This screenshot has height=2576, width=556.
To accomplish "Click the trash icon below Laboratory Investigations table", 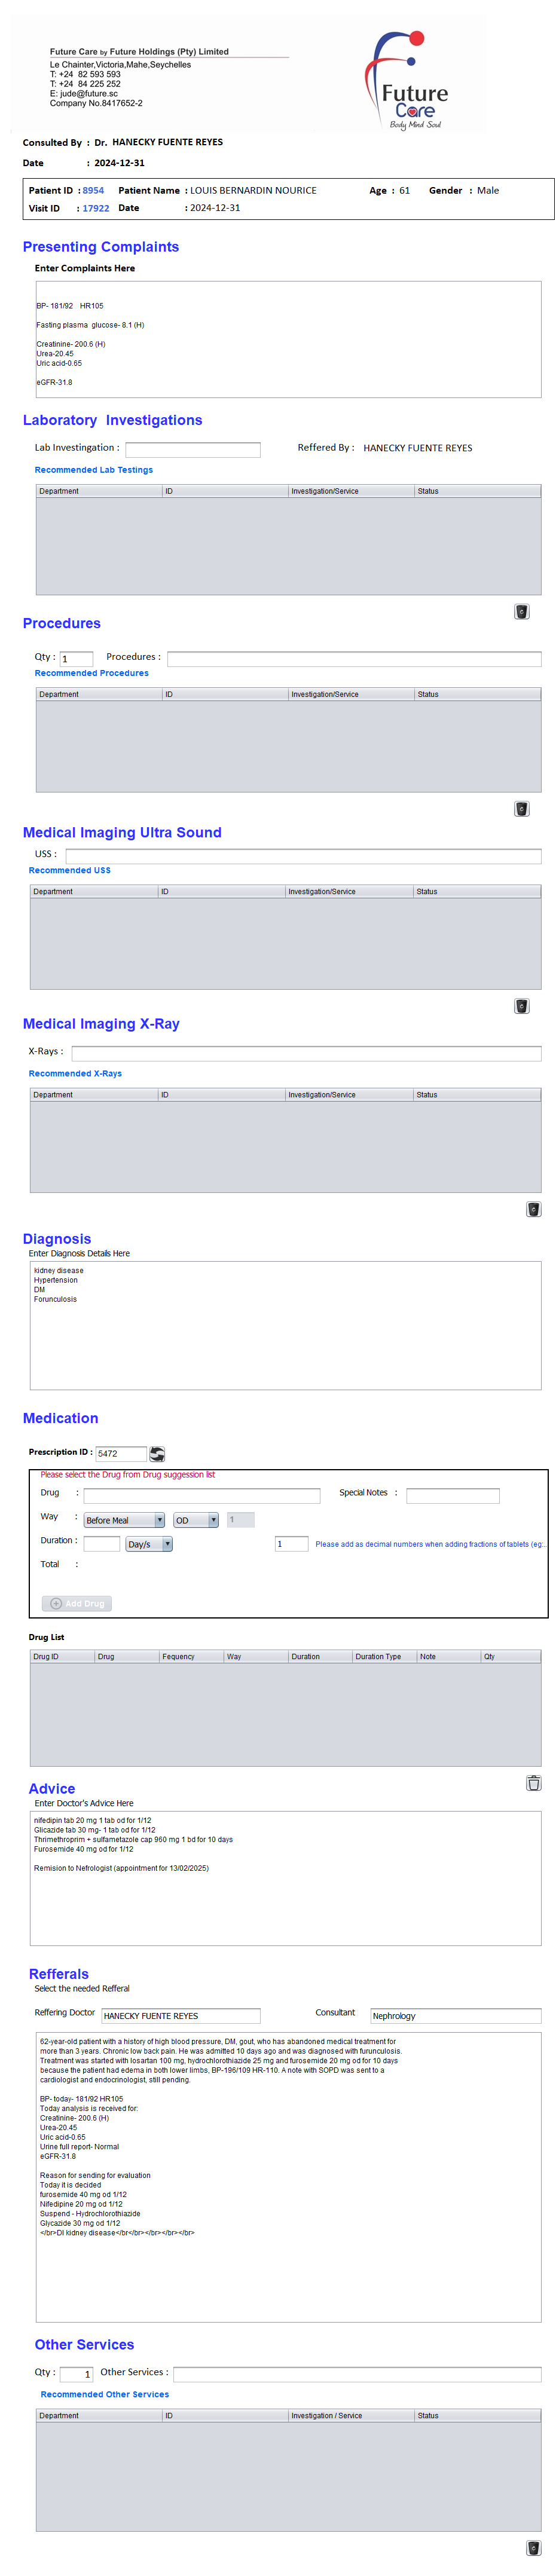I will point(521,611).
